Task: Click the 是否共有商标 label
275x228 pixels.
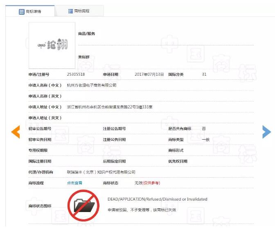Action: coord(180,129)
